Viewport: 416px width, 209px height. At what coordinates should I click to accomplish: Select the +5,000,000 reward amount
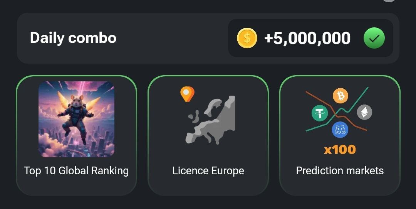[x=307, y=38]
